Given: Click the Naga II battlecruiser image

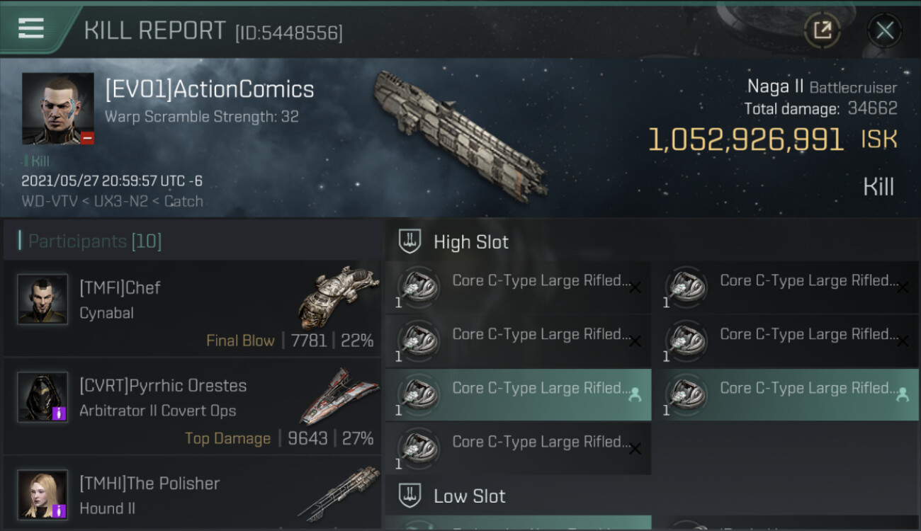Looking at the screenshot, I should pyautogui.click(x=460, y=135).
